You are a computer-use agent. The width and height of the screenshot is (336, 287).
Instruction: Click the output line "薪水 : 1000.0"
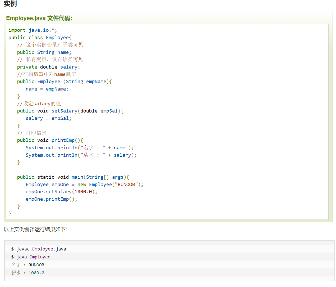pos(28,273)
